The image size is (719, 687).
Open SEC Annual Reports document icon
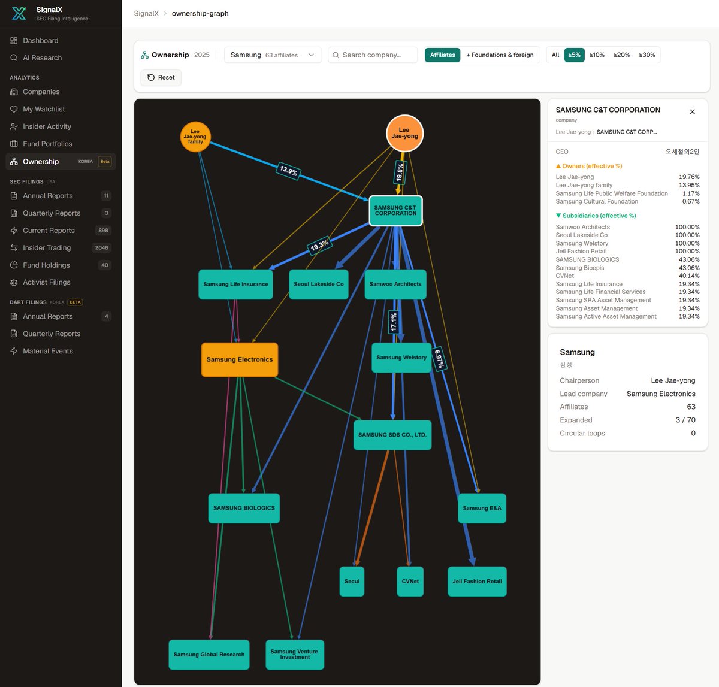(x=14, y=196)
